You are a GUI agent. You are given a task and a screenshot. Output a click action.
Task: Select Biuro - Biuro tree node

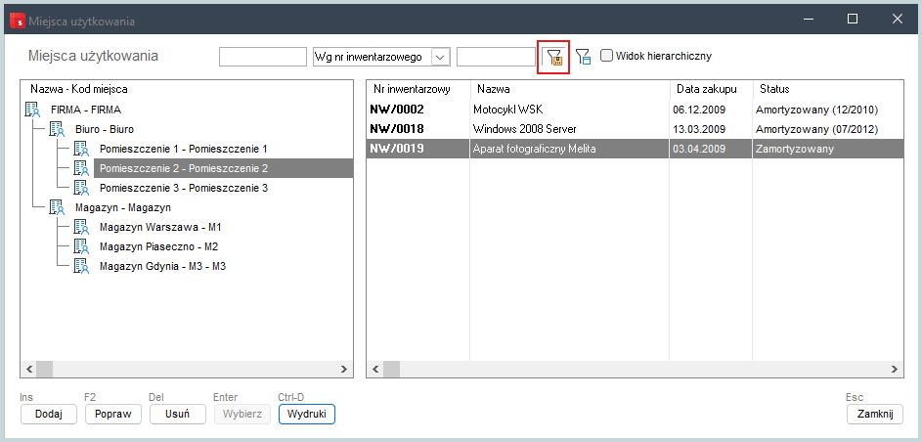(x=105, y=129)
